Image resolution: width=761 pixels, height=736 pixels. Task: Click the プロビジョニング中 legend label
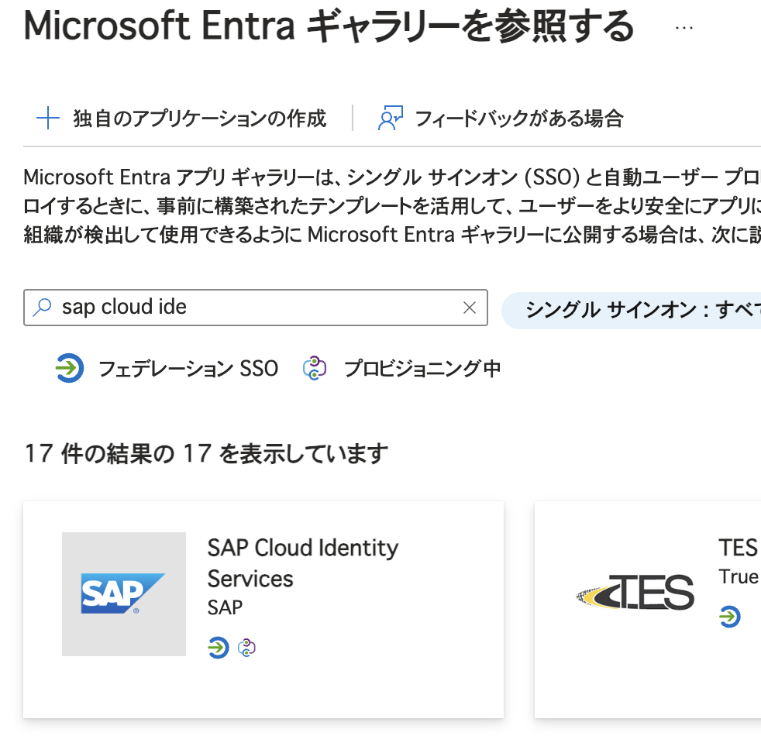click(422, 368)
